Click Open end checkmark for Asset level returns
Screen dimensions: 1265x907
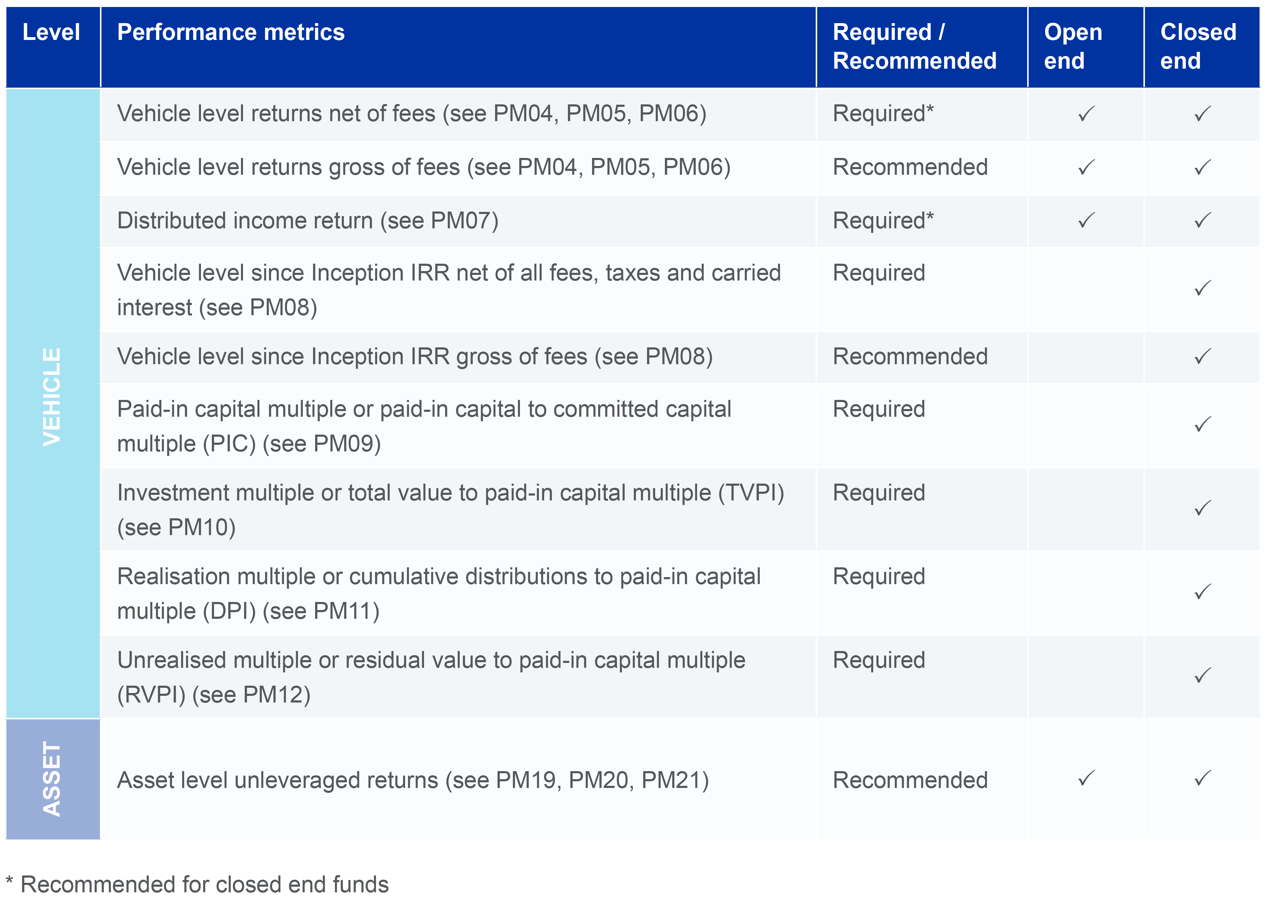coord(1086,778)
